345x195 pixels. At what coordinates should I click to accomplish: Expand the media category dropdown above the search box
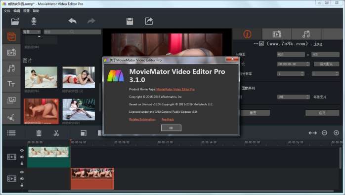(x=32, y=32)
